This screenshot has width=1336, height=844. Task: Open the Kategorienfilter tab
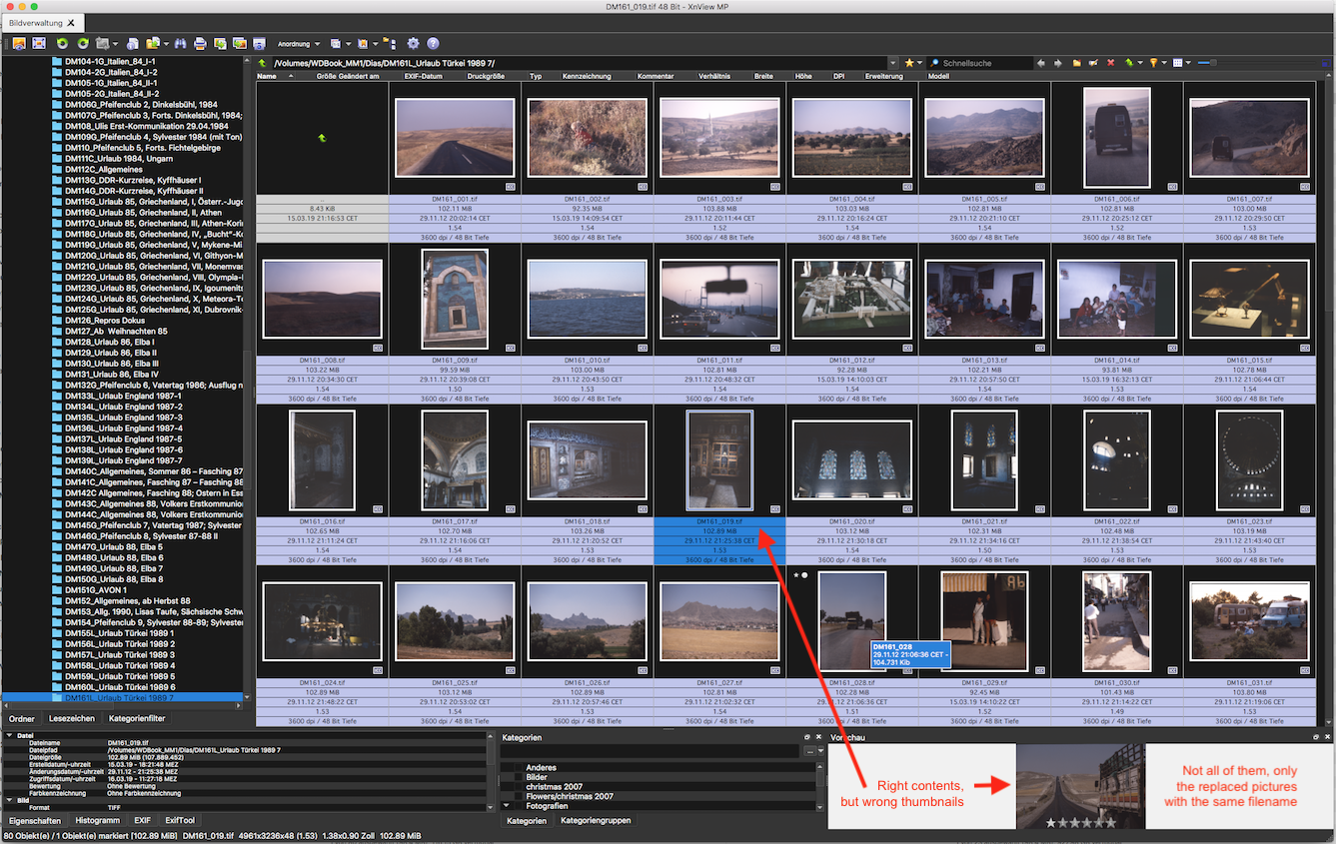click(x=137, y=718)
